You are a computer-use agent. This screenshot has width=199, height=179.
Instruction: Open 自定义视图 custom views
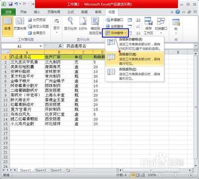click(38, 26)
